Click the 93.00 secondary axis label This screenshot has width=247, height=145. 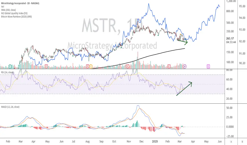click(x=242, y=30)
